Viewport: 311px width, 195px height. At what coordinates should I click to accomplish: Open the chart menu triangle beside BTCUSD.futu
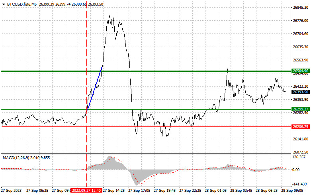pyautogui.click(x=4, y=4)
